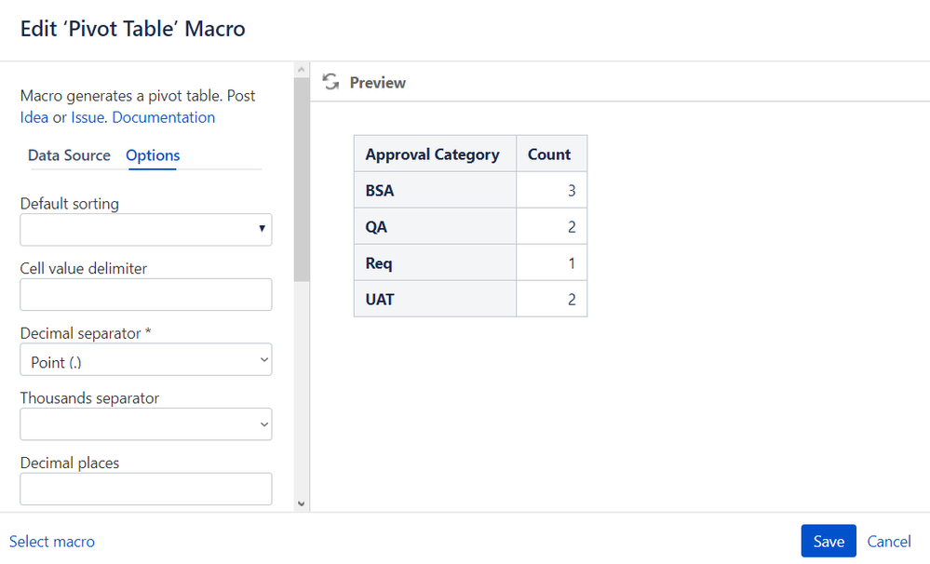Viewport: 930px width, 564px height.
Task: Cancel the macro edit
Action: [x=889, y=542]
